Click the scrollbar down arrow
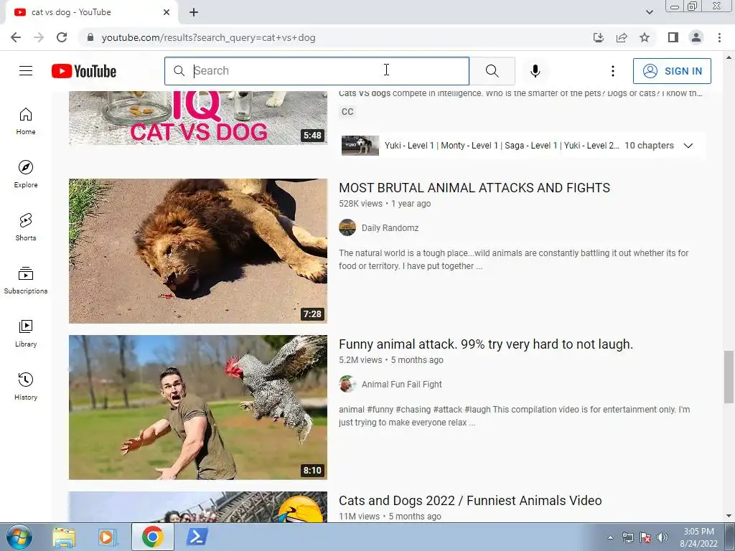Screen dimensions: 735x551 [729, 516]
